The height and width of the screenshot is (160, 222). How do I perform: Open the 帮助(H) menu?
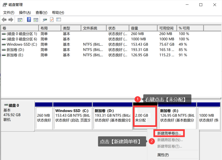pyautogui.click(x=58, y=12)
